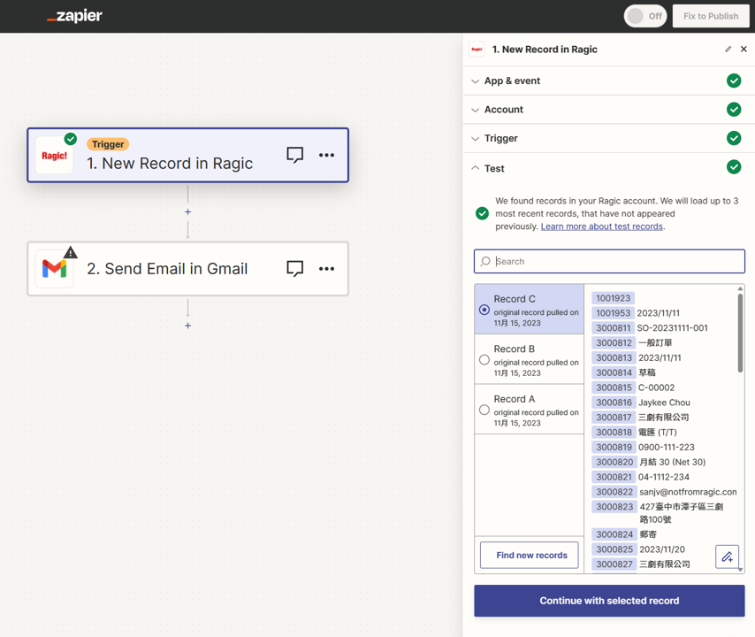Screen dimensions: 755x637
Task: Select Record B radio button
Action: click(484, 359)
